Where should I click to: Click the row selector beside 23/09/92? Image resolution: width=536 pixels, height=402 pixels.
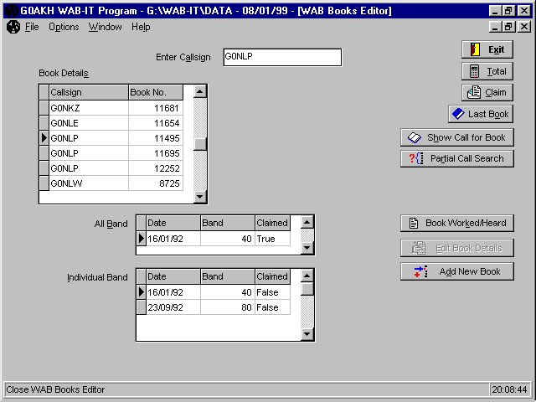[142, 307]
